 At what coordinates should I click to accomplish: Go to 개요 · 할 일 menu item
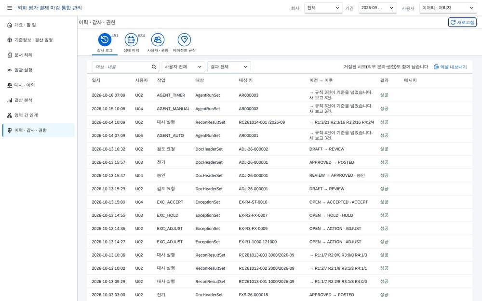point(39,25)
